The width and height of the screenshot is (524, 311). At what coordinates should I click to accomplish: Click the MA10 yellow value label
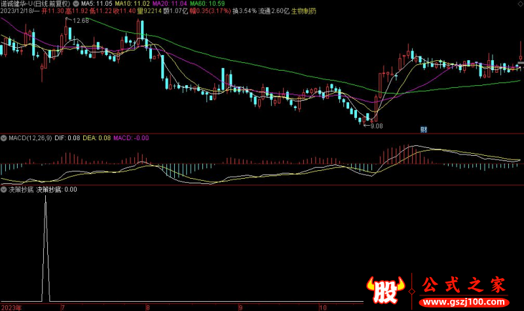pos(133,4)
